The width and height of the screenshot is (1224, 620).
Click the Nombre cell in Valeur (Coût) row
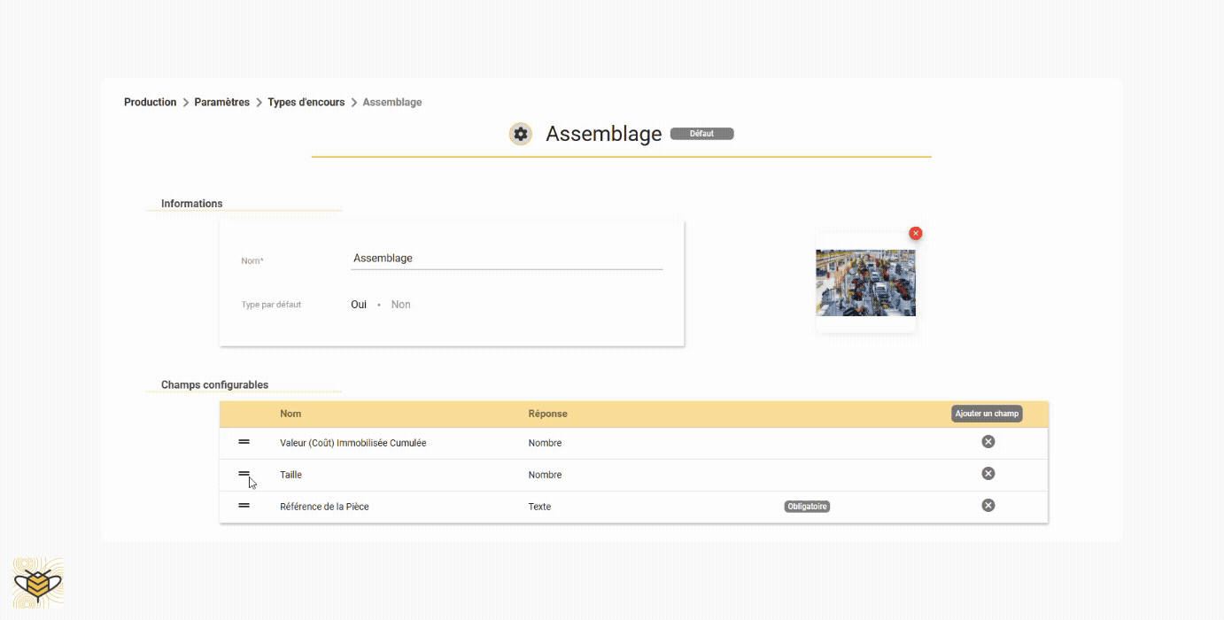click(x=546, y=443)
